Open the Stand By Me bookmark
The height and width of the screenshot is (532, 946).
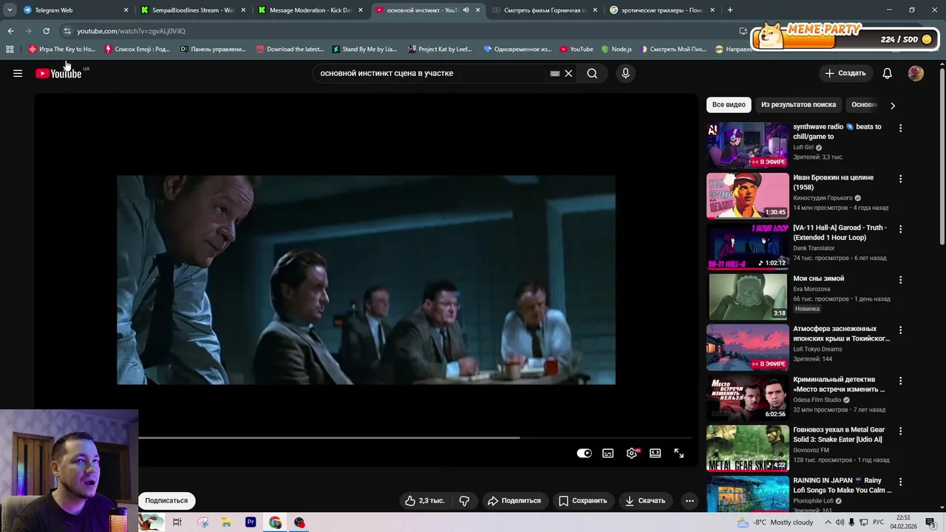point(364,50)
